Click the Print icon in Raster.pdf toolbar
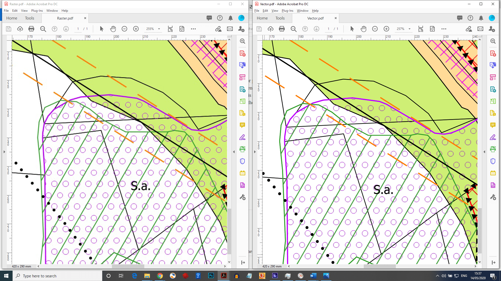The height and width of the screenshot is (281, 501). (x=31, y=29)
